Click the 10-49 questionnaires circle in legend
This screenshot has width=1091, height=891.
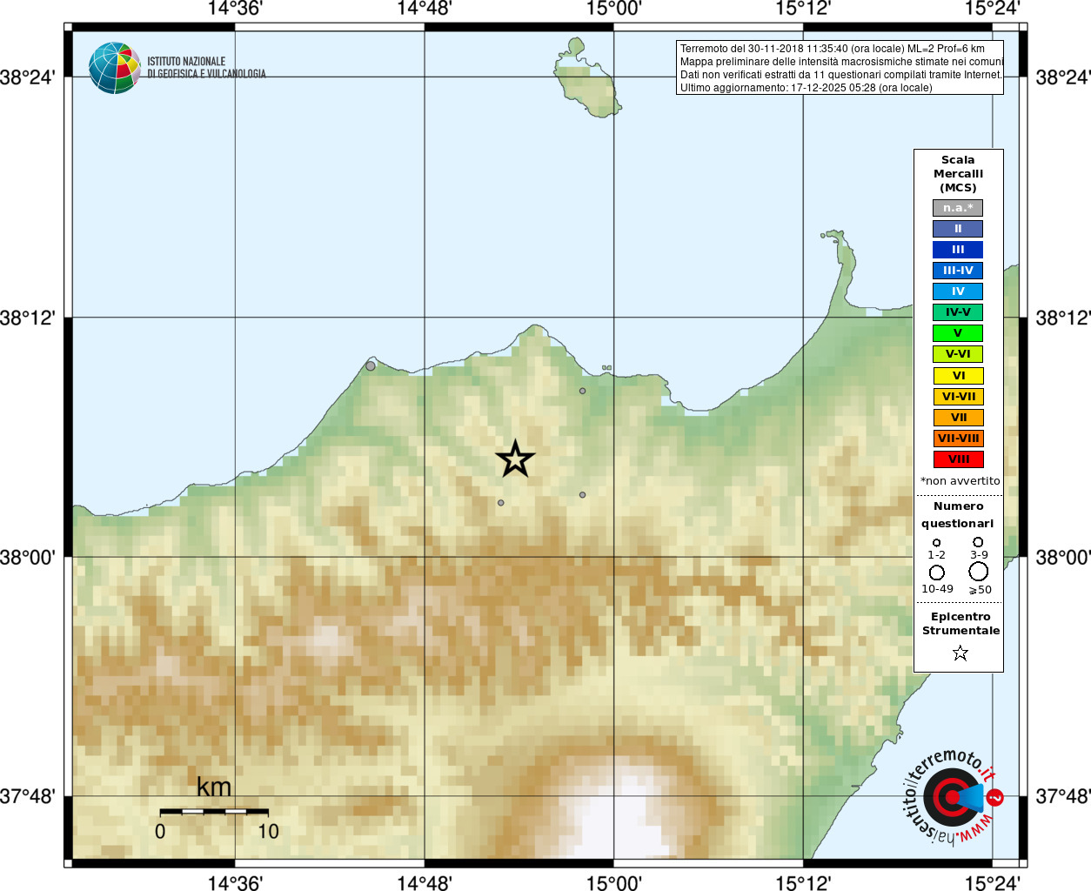pyautogui.click(x=937, y=573)
